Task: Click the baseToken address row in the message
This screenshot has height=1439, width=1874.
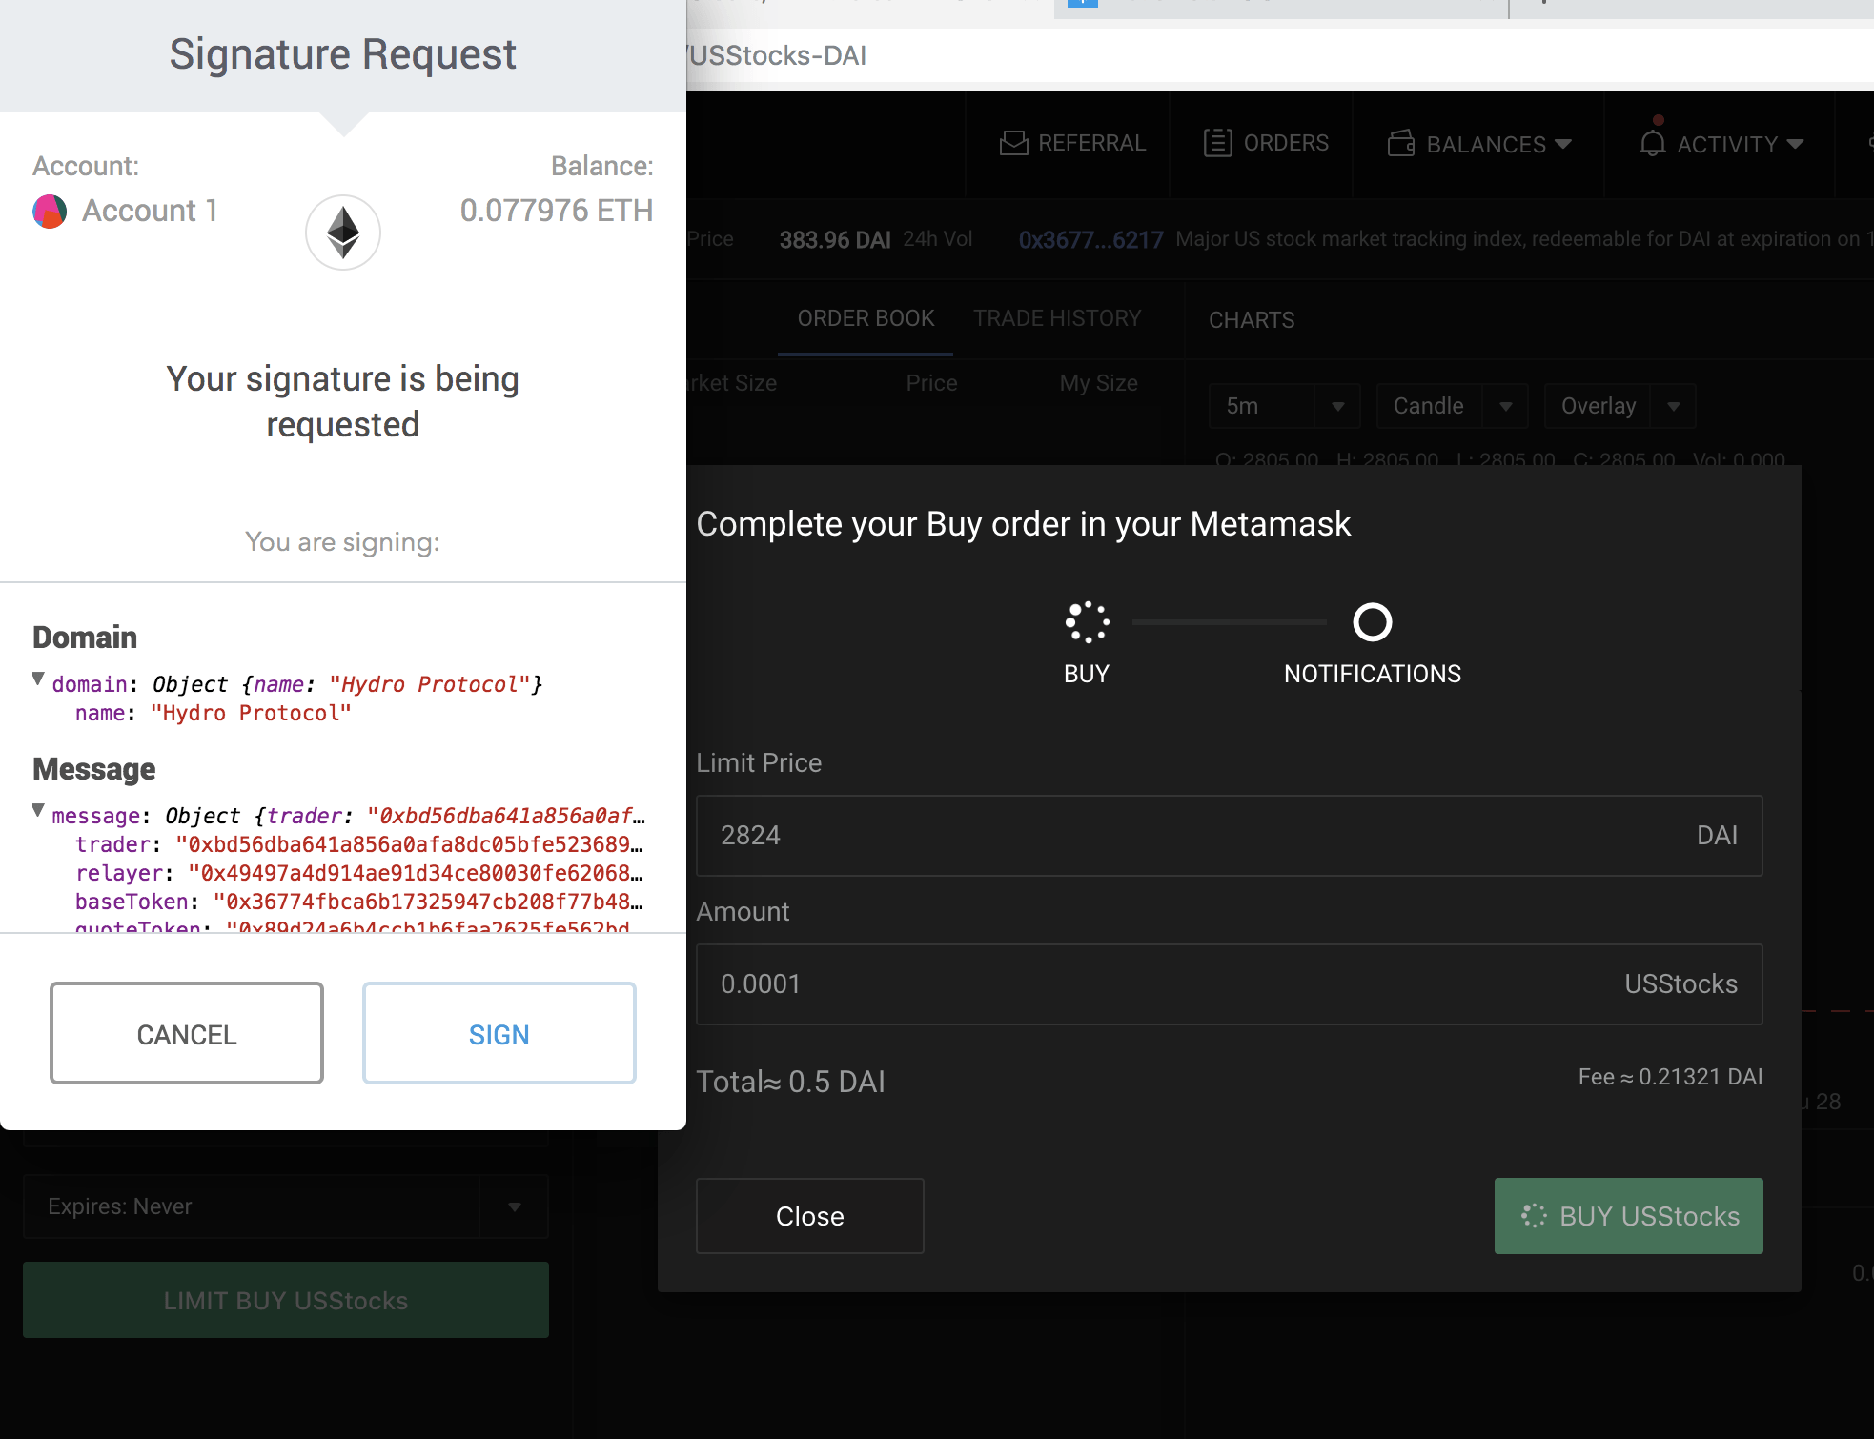Action: tap(359, 902)
